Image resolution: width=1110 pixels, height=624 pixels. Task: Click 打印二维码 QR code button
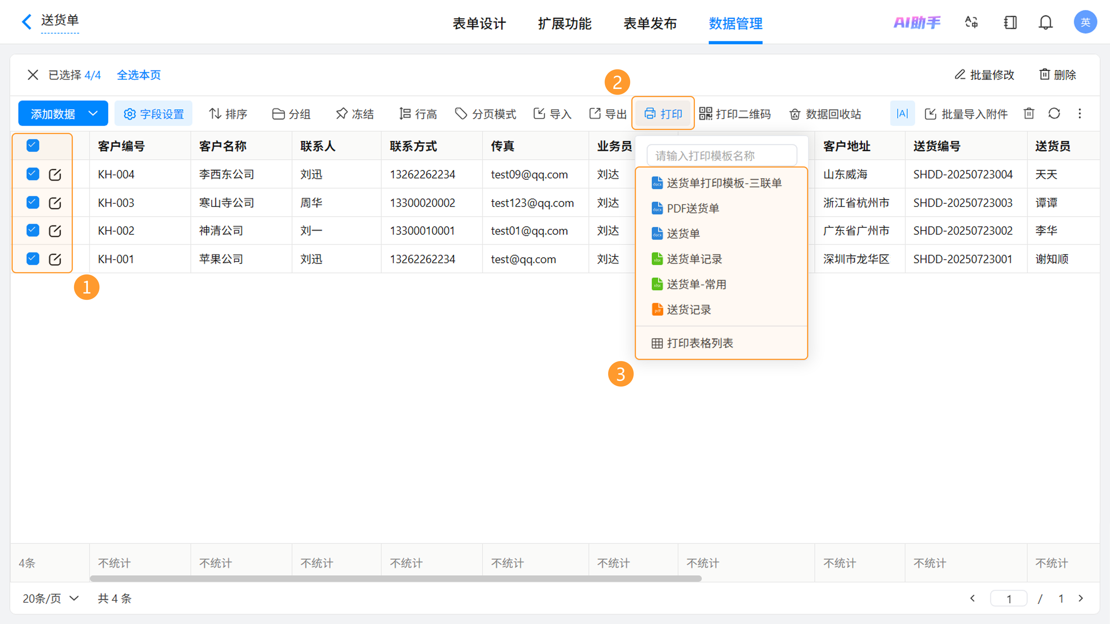(x=735, y=114)
